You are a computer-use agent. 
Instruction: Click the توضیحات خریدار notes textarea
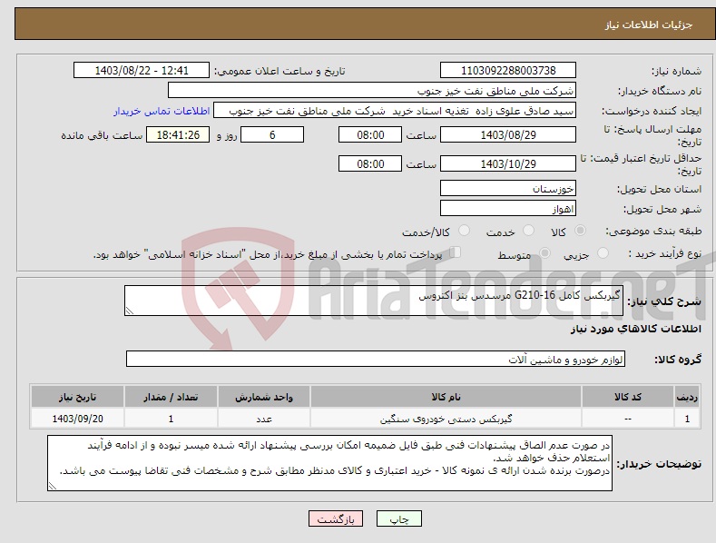click(x=329, y=463)
